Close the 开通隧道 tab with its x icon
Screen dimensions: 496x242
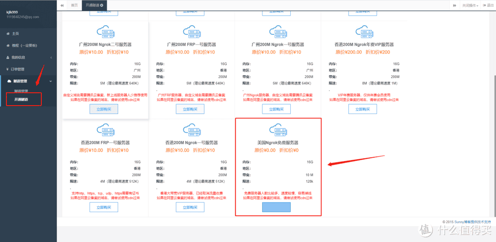tap(101, 6)
